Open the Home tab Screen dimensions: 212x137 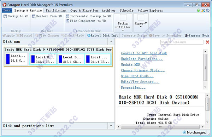(x=7, y=10)
